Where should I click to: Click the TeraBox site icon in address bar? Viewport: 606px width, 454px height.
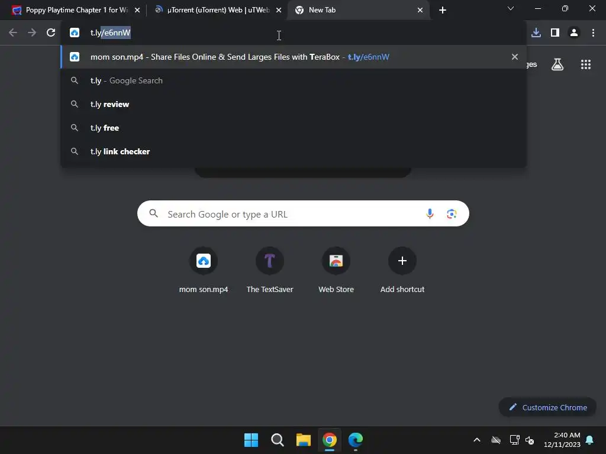(75, 33)
